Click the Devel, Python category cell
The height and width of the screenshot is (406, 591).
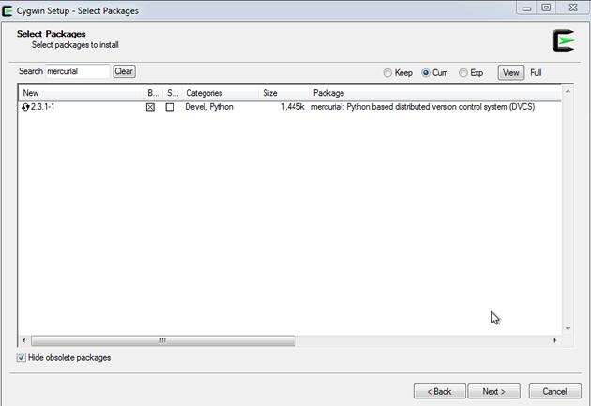[209, 107]
